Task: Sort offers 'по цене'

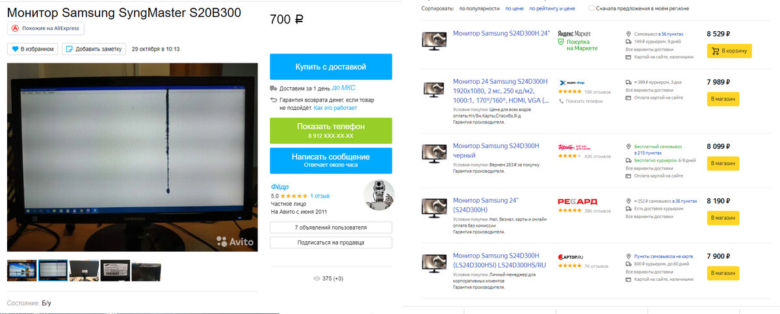Action: click(x=514, y=8)
